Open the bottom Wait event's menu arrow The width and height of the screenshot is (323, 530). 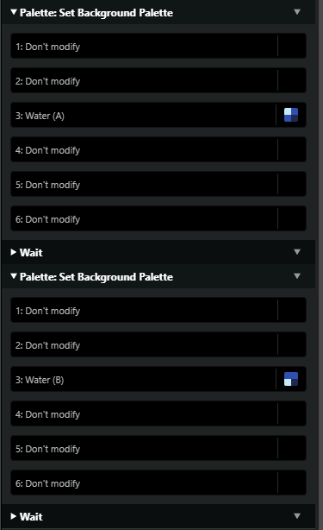pyautogui.click(x=296, y=516)
